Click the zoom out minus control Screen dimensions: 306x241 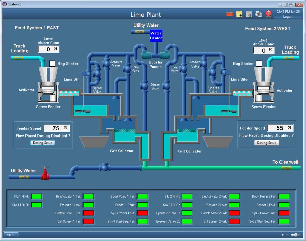click(x=287, y=235)
